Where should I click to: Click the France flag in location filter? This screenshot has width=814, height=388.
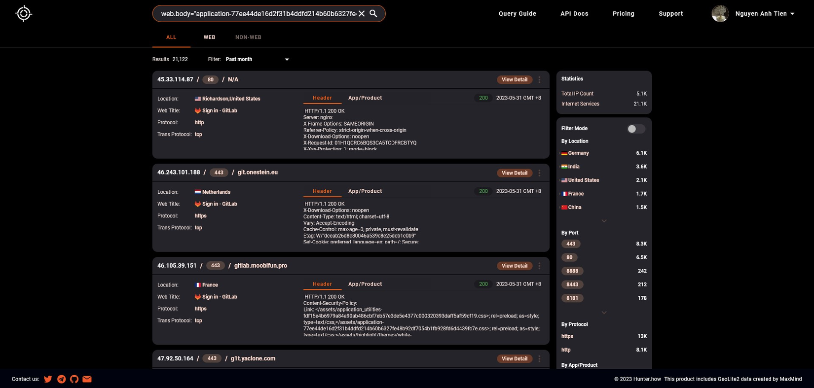[x=564, y=194]
